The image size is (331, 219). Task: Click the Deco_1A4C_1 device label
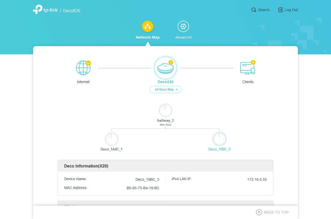click(111, 149)
